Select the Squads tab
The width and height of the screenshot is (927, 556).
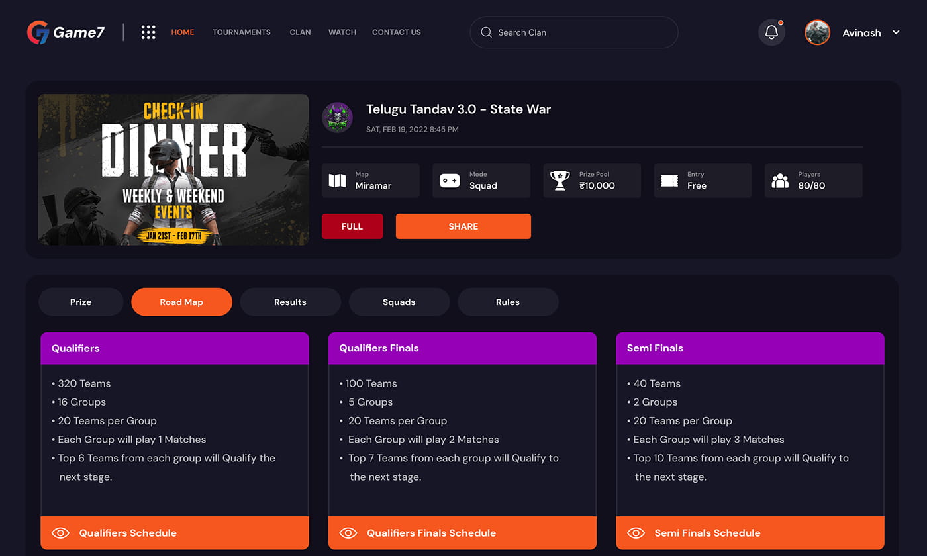[x=399, y=302]
